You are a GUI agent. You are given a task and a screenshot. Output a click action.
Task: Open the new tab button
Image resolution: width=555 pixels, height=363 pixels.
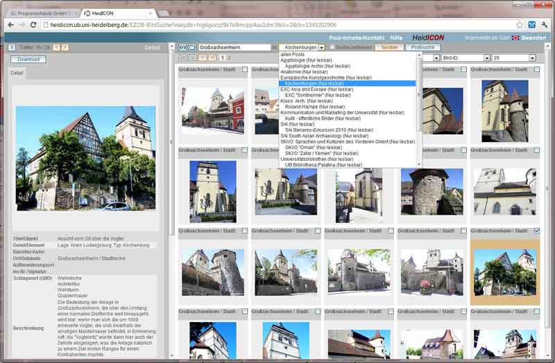(164, 13)
